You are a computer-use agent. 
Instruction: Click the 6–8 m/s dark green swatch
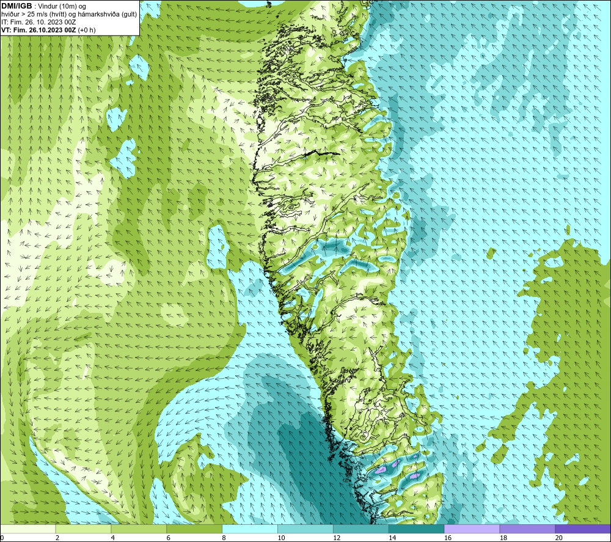tap(194, 529)
